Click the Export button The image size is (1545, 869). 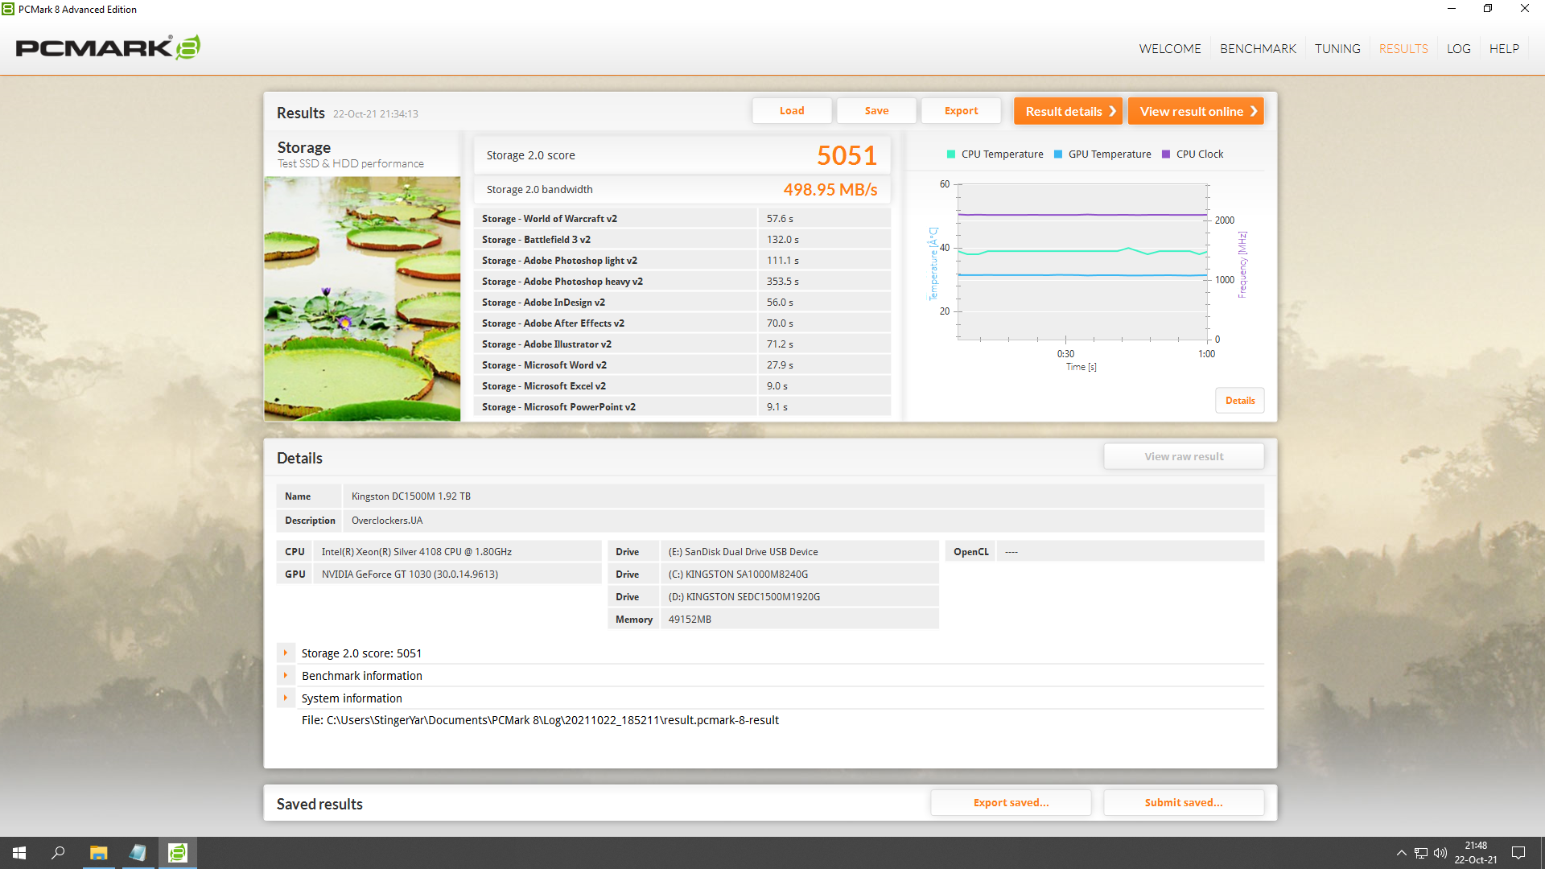coord(961,111)
